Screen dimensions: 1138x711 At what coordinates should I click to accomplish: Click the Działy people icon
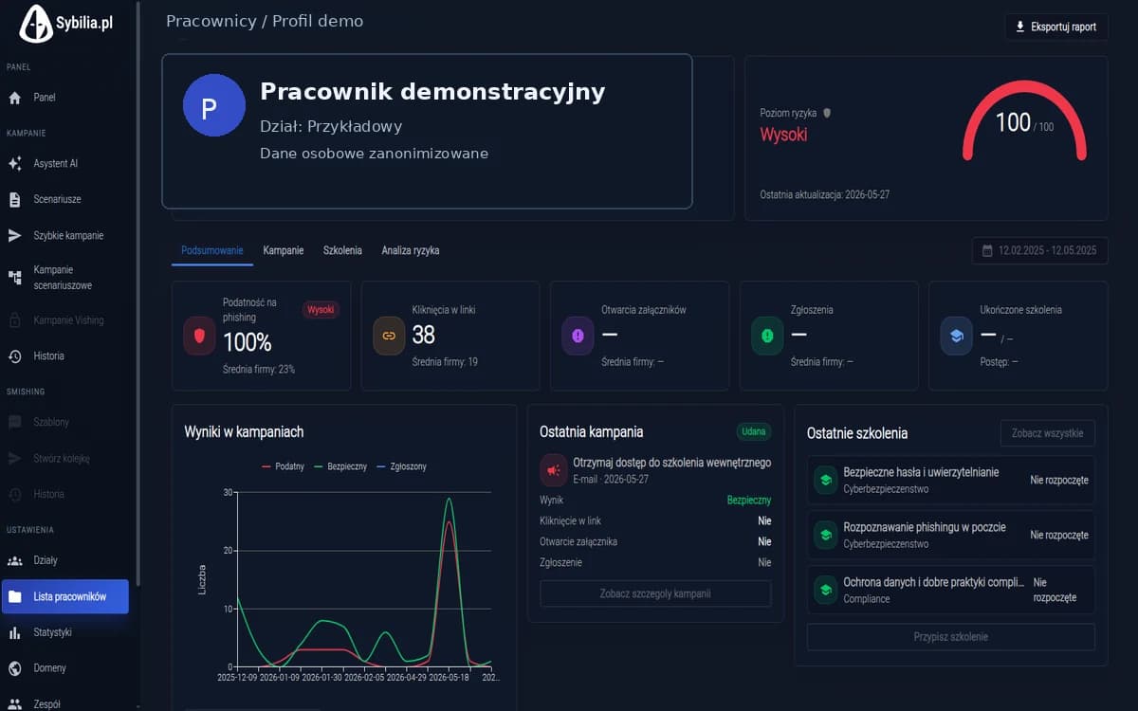[14, 560]
